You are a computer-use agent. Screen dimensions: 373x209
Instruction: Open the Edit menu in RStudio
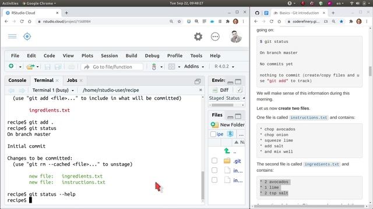(x=31, y=56)
